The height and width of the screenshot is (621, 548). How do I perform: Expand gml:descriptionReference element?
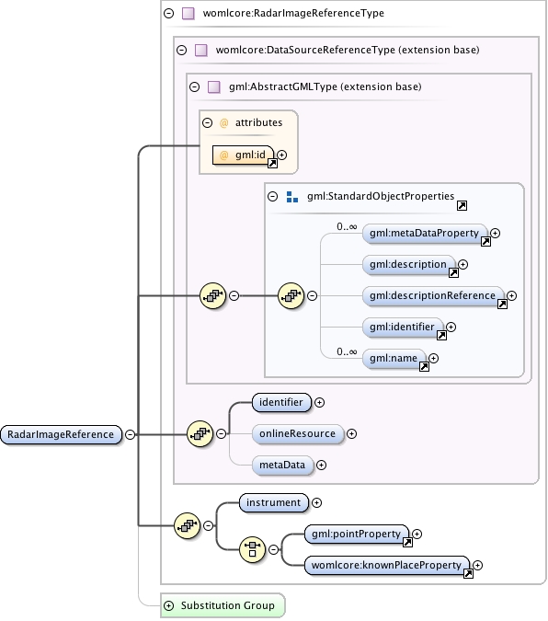[511, 296]
